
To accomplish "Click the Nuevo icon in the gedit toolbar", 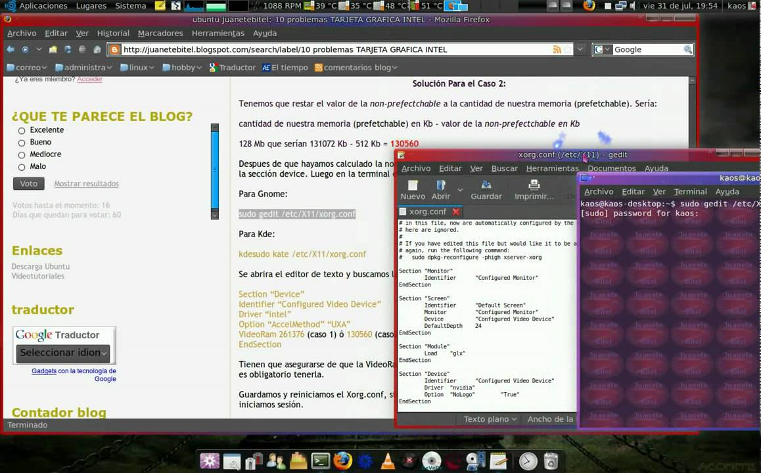I will 413,189.
